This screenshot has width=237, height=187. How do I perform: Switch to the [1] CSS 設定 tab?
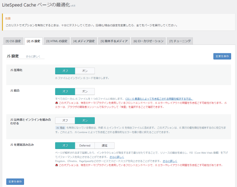(x=13, y=41)
